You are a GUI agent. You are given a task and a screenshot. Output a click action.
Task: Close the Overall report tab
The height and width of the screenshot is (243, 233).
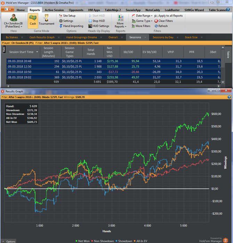[122, 37]
